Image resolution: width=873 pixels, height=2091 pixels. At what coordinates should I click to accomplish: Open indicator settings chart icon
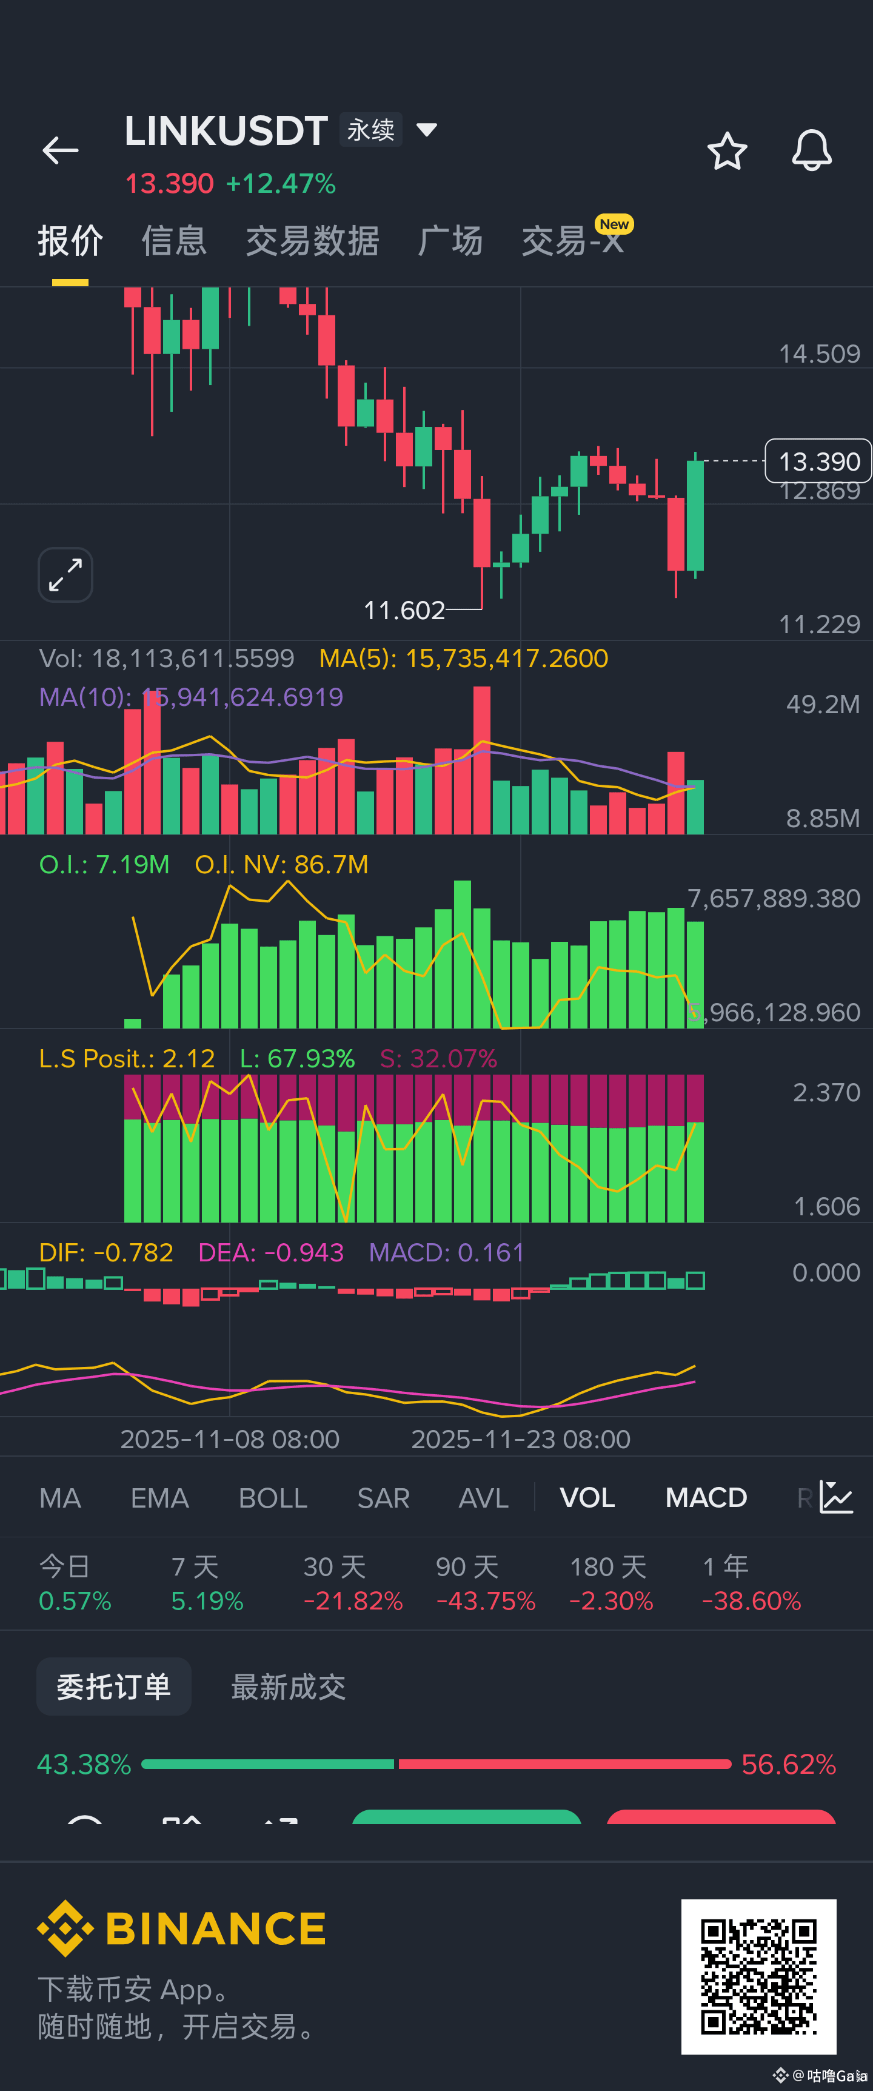point(835,1497)
